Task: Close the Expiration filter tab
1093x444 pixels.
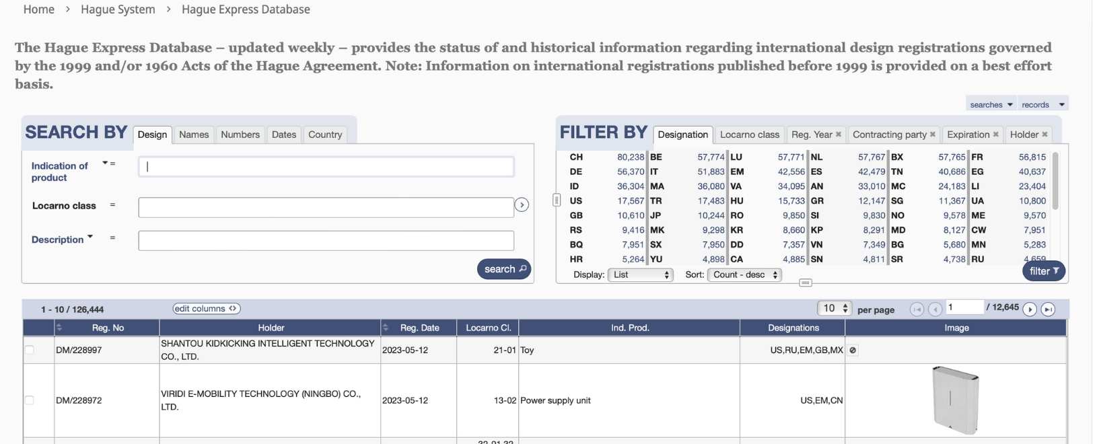Action: tap(996, 135)
